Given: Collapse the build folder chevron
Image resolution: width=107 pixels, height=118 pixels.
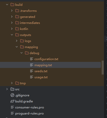Looking at the screenshot, I should [7, 5].
